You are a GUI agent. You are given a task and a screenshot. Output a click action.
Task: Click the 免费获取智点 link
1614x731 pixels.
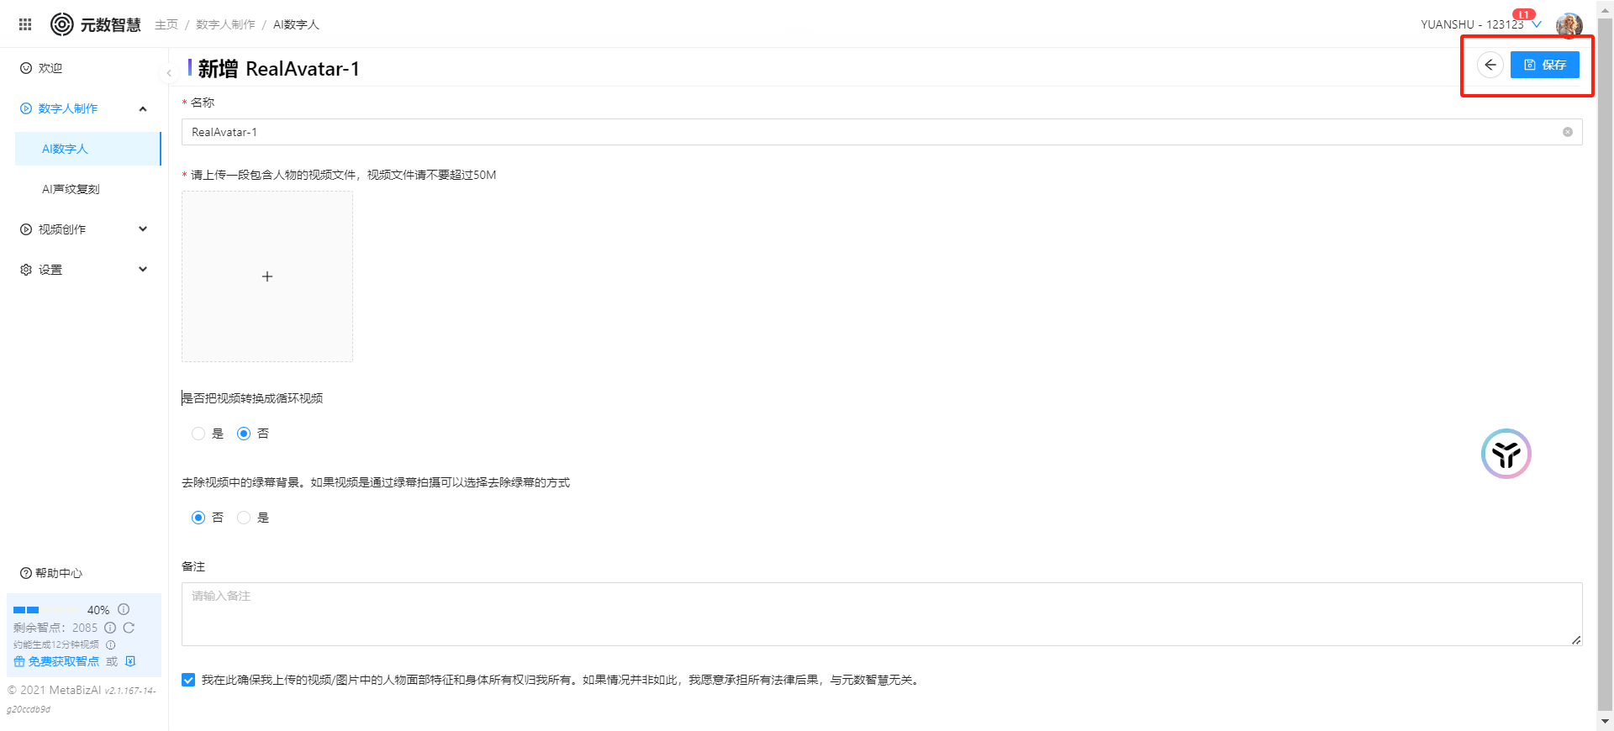[x=63, y=661]
